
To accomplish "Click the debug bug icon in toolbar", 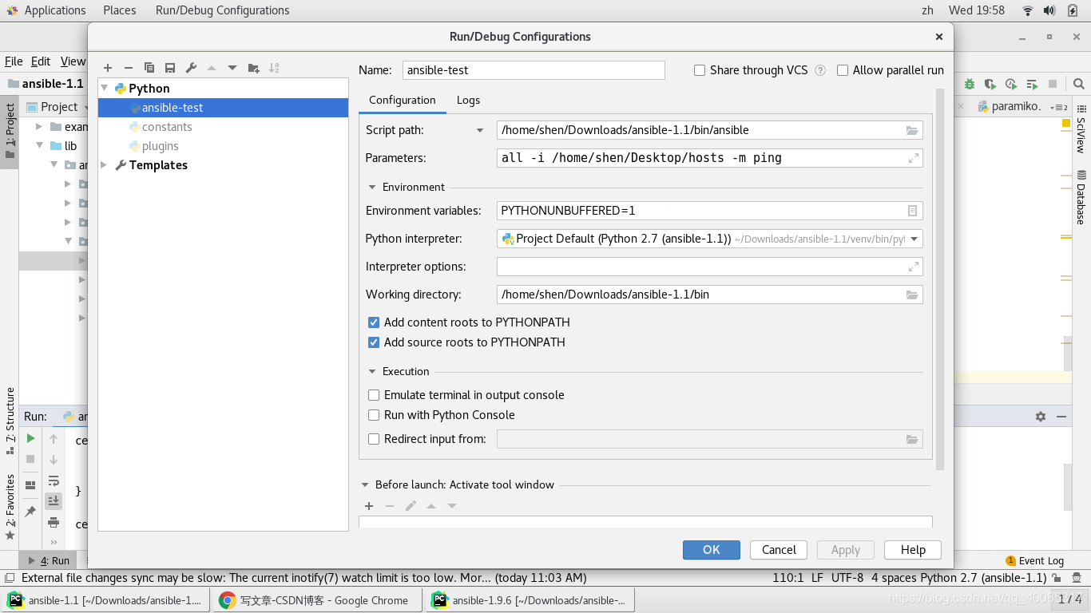I will pos(970,84).
